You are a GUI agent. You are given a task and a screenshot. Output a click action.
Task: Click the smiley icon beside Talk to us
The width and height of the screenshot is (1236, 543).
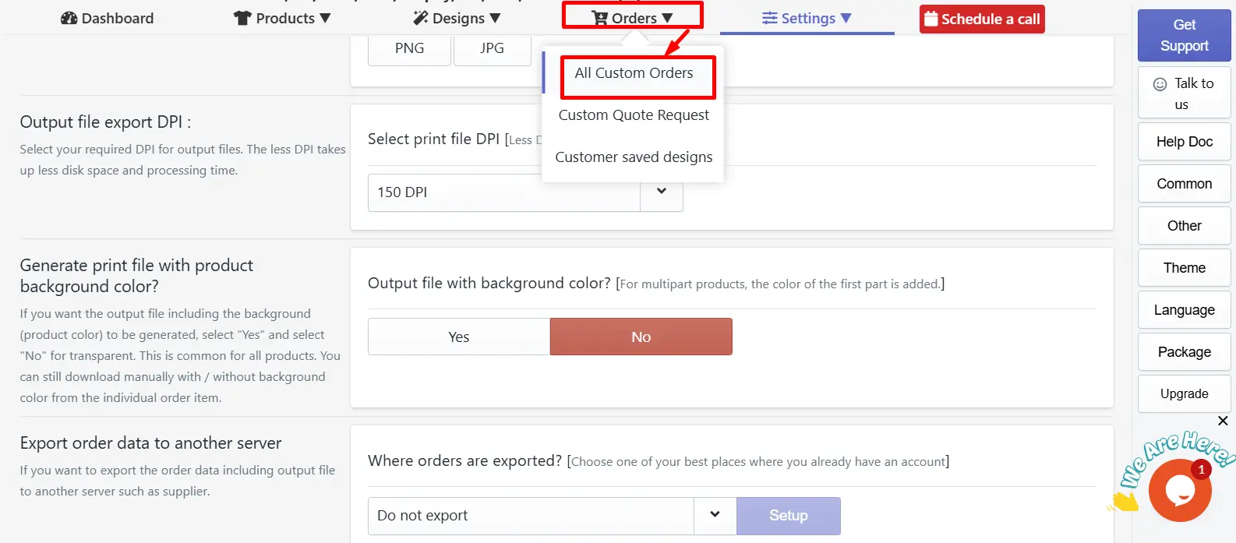pyautogui.click(x=1160, y=84)
